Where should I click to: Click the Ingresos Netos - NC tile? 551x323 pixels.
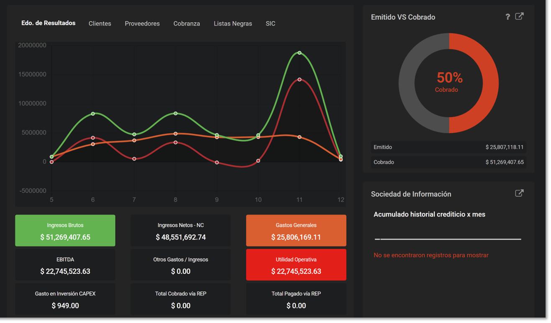(180, 230)
